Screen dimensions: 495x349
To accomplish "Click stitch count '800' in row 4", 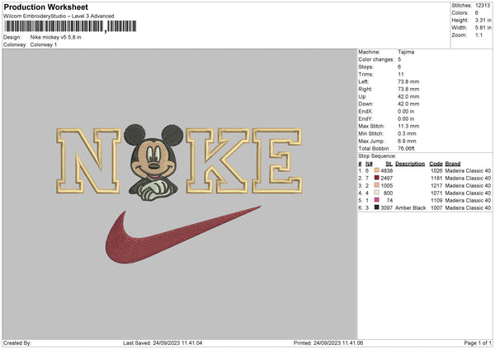I will [389, 193].
